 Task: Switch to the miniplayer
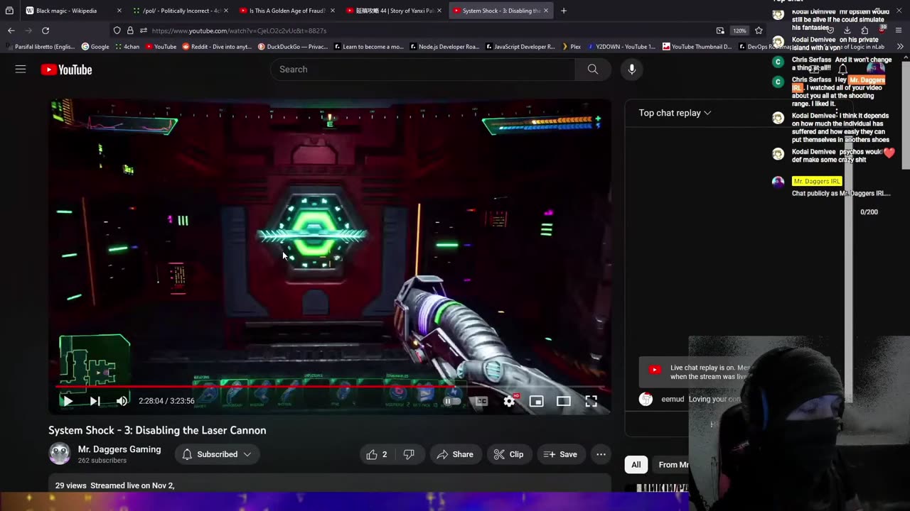coord(537,401)
